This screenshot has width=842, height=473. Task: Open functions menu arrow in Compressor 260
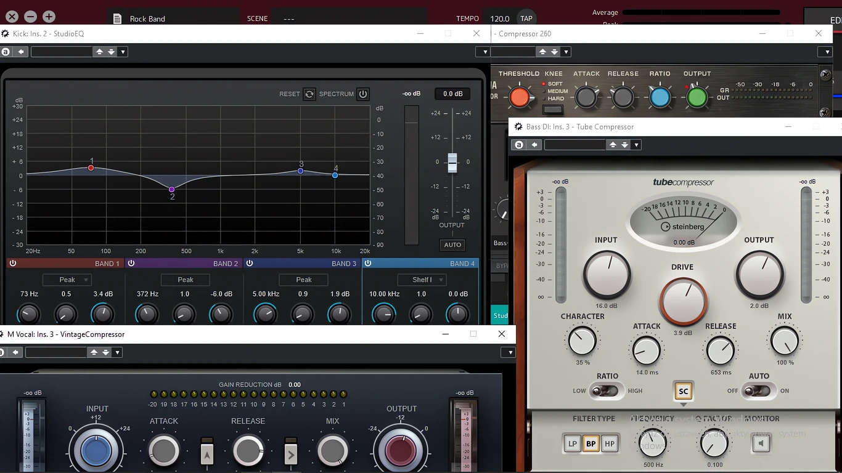826,52
